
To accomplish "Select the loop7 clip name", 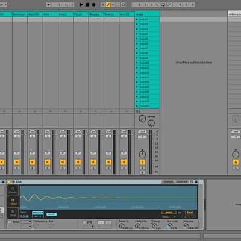I will pos(144,48).
